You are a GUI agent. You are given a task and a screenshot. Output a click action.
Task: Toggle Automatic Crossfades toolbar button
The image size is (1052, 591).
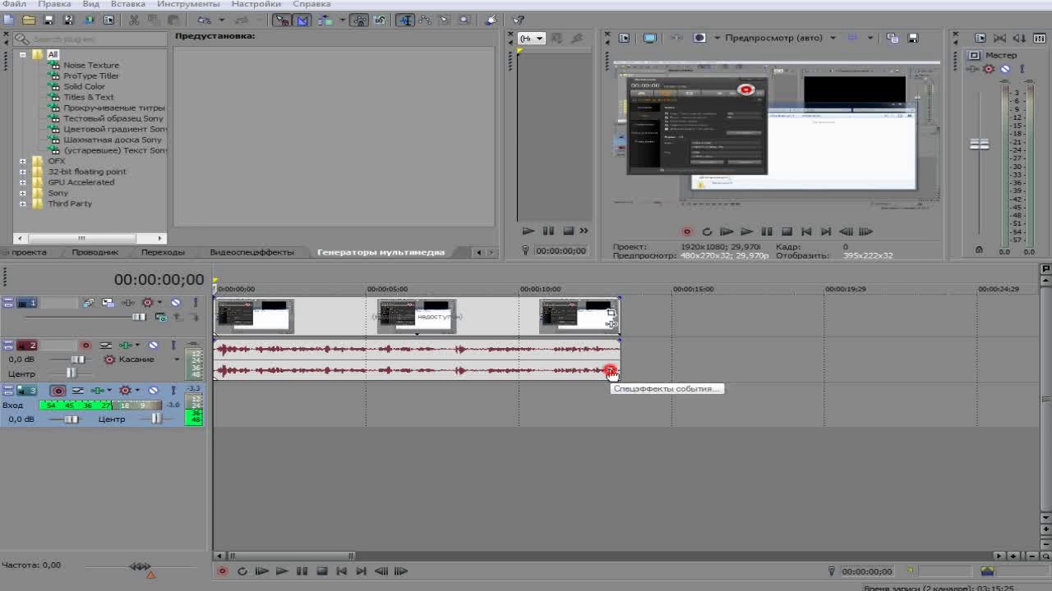tap(302, 20)
